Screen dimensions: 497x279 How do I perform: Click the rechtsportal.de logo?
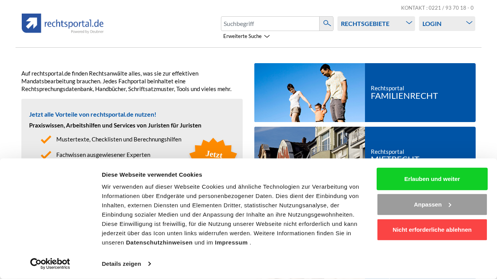pyautogui.click(x=63, y=23)
